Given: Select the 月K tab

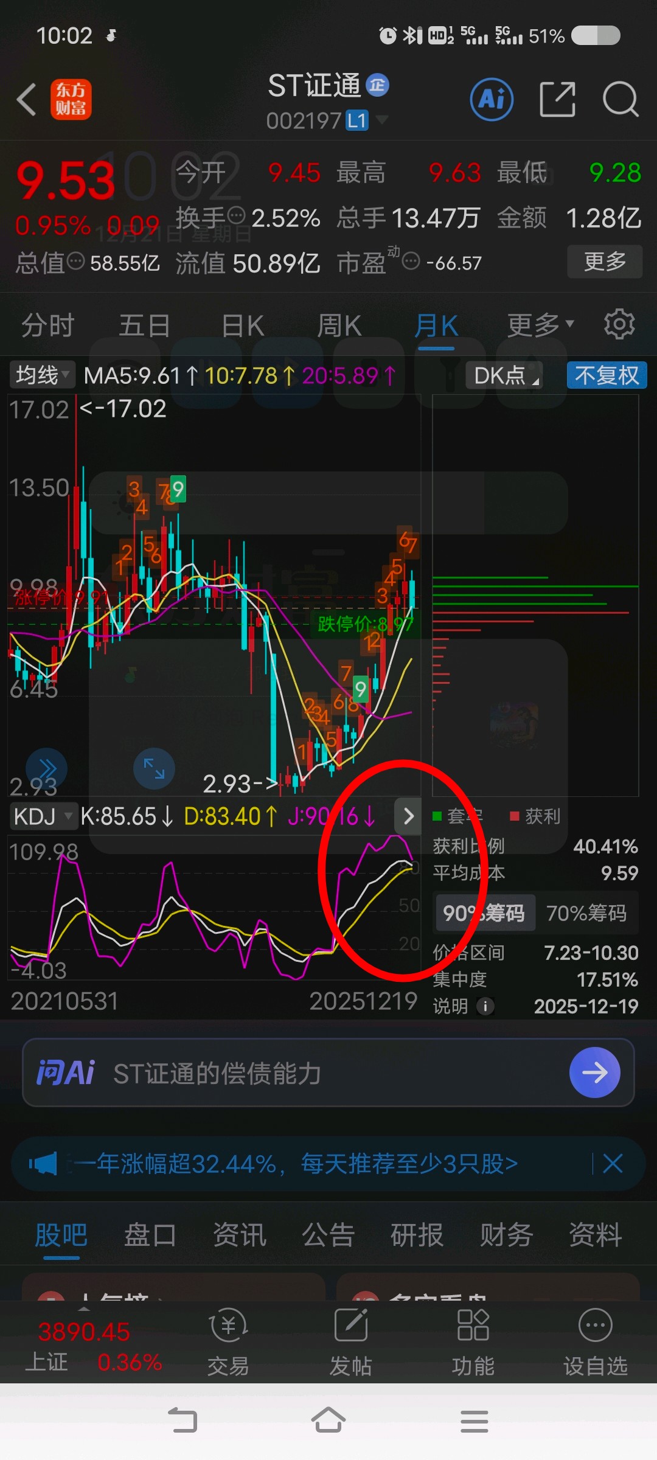Looking at the screenshot, I should tap(436, 325).
